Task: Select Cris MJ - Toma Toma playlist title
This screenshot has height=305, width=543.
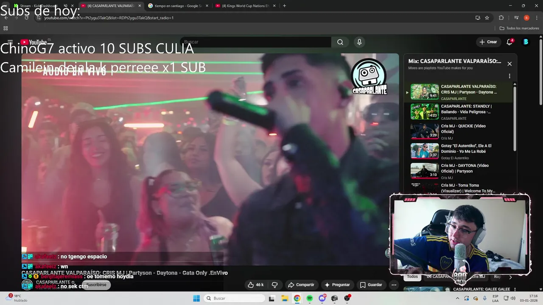Action: click(468, 188)
